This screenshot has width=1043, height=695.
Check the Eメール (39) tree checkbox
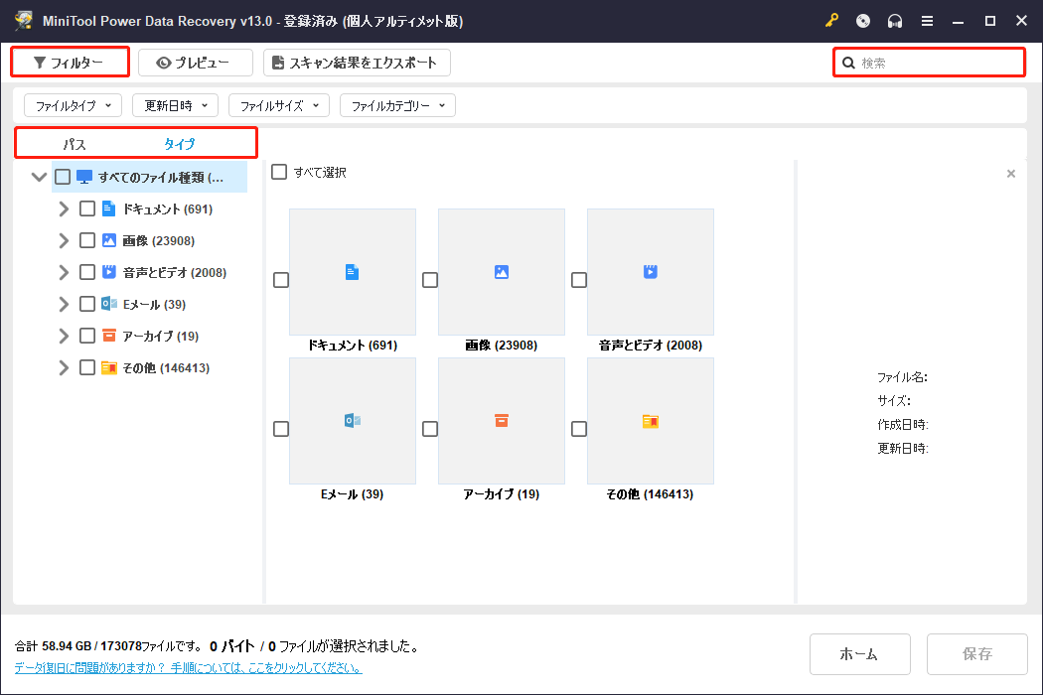pyautogui.click(x=87, y=304)
